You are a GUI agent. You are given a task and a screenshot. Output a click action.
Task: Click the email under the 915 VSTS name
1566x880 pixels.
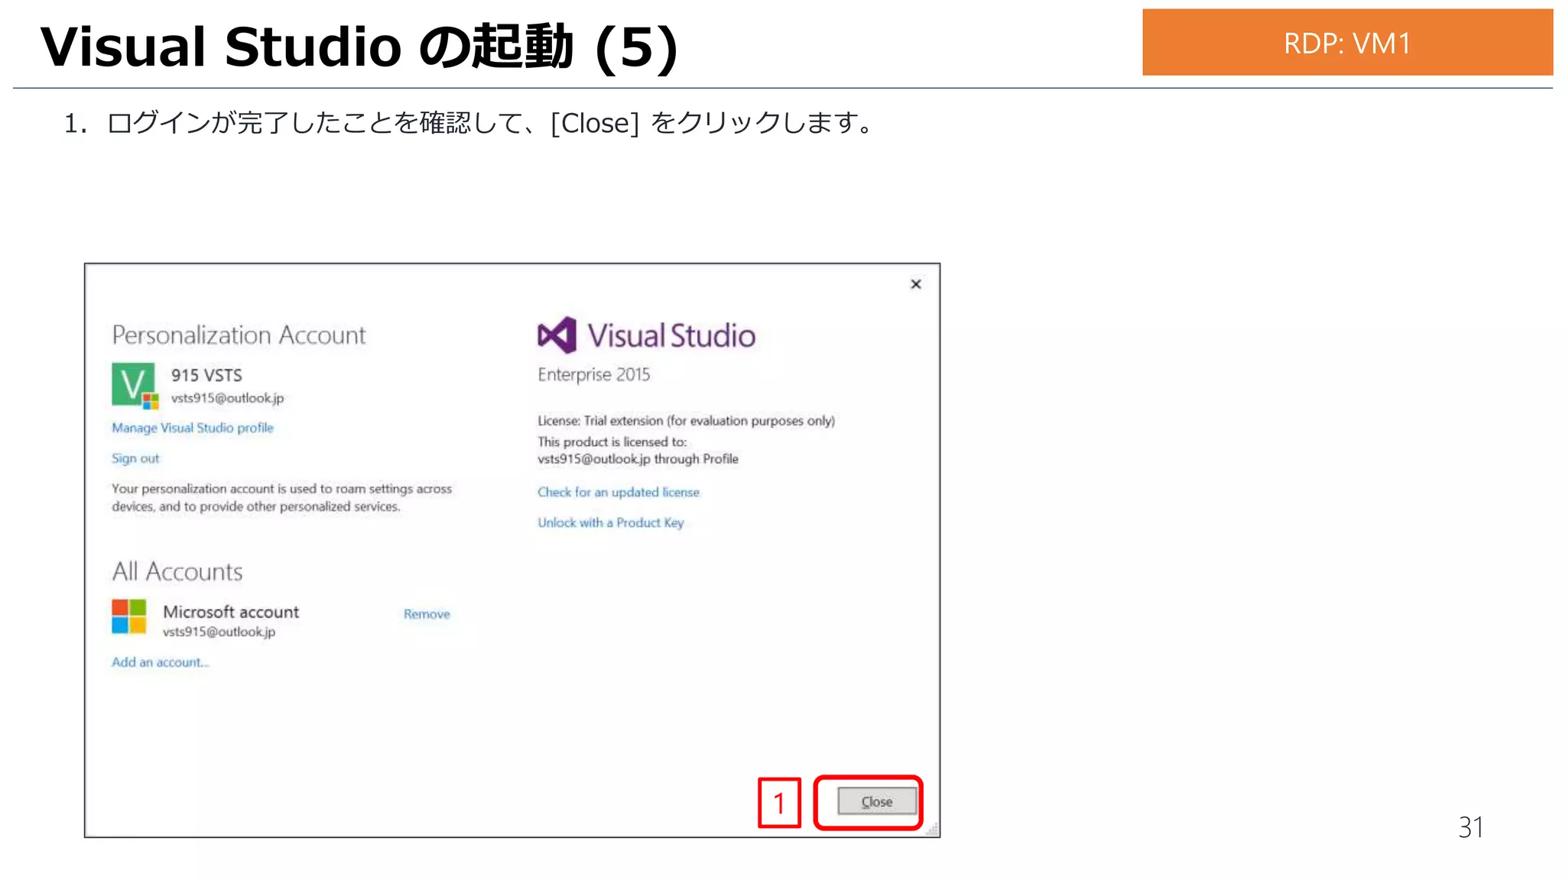227,398
